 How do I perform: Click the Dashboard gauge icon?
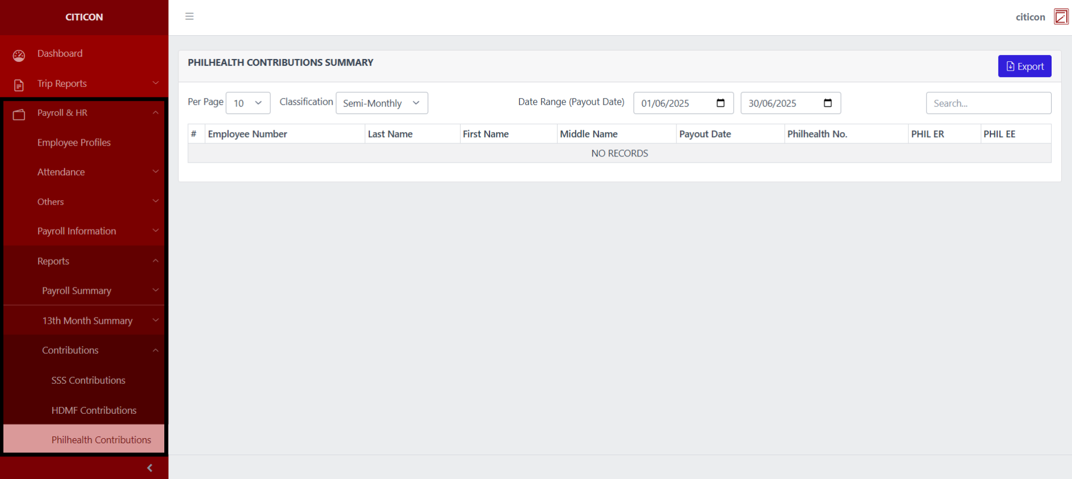pyautogui.click(x=19, y=55)
